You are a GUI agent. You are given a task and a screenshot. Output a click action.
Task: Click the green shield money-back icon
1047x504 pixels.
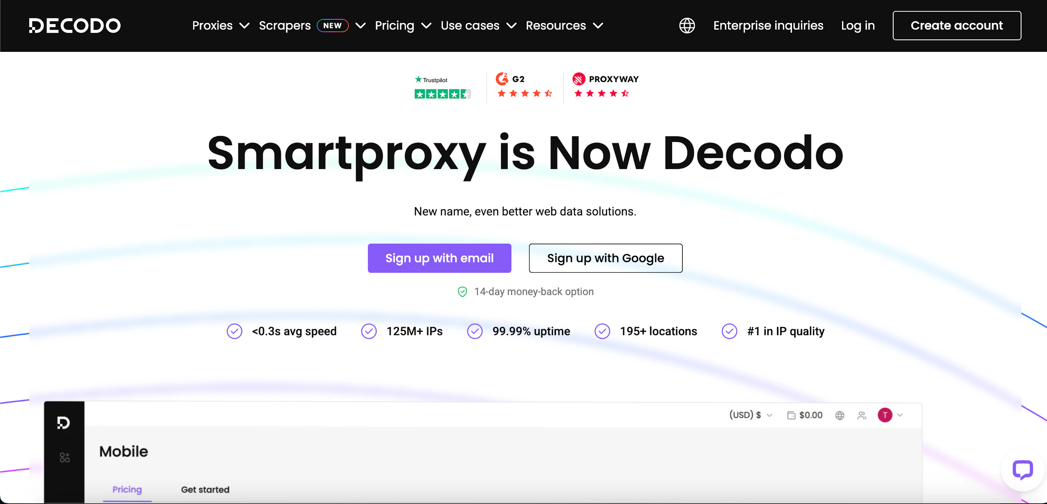click(462, 291)
